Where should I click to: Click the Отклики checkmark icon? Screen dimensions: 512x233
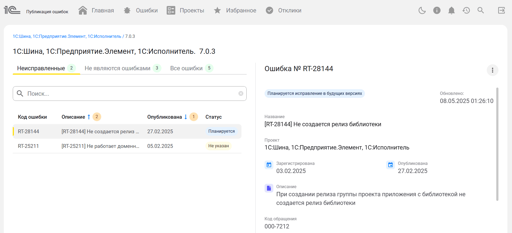(269, 10)
